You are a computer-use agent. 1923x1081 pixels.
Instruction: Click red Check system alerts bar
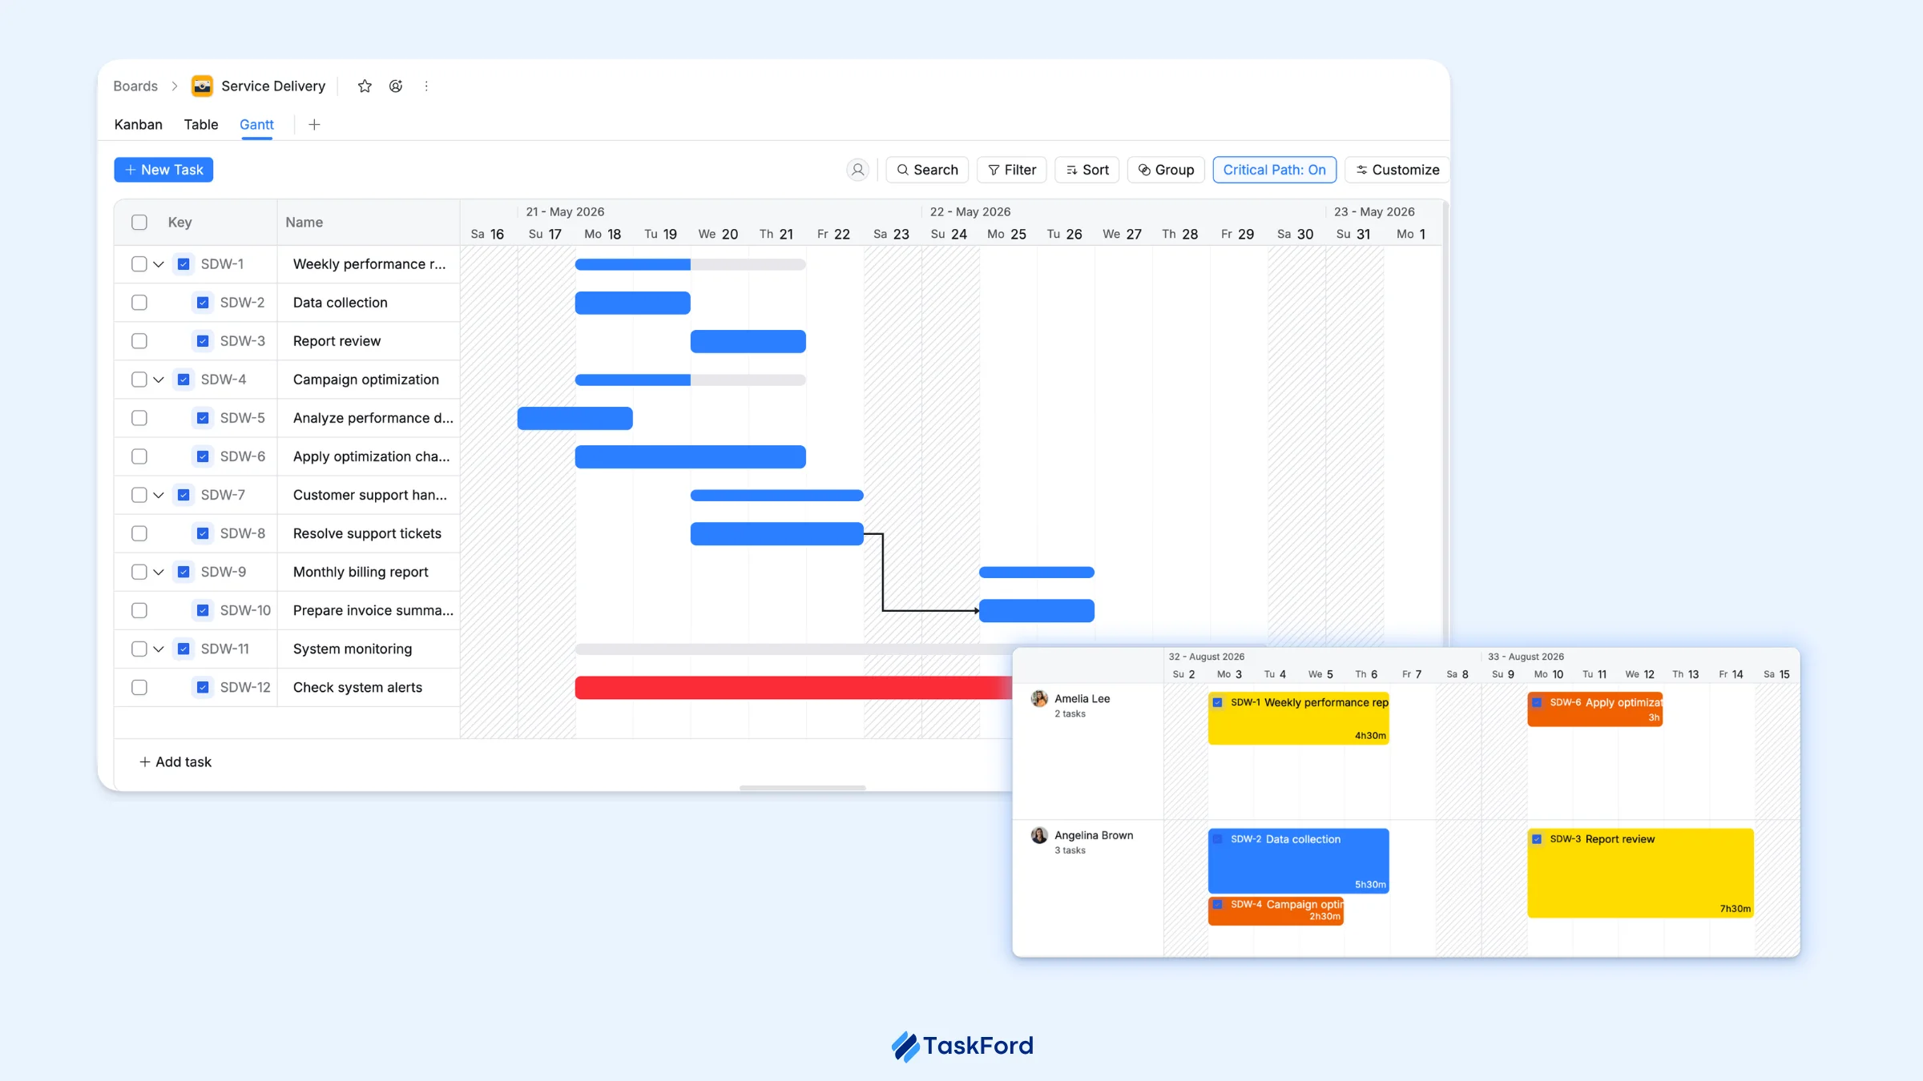tap(793, 688)
